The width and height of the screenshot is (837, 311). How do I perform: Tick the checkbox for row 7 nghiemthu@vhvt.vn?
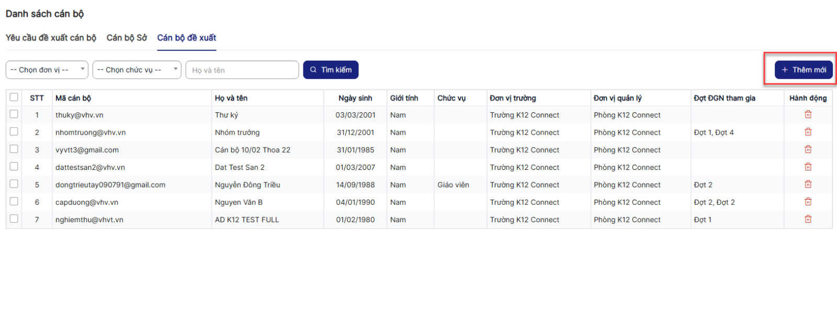(x=14, y=219)
